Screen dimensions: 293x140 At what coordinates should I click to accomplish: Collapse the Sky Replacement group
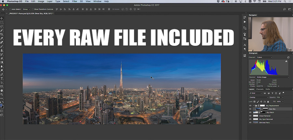coord(254,106)
